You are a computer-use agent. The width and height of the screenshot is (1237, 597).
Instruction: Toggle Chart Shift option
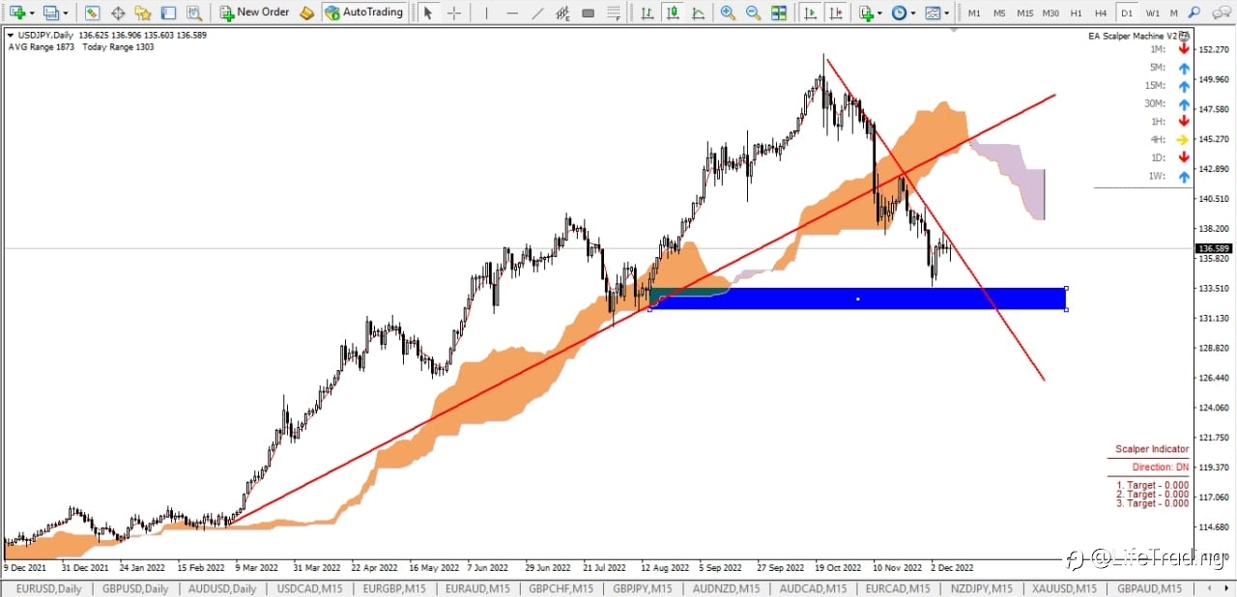click(x=836, y=13)
